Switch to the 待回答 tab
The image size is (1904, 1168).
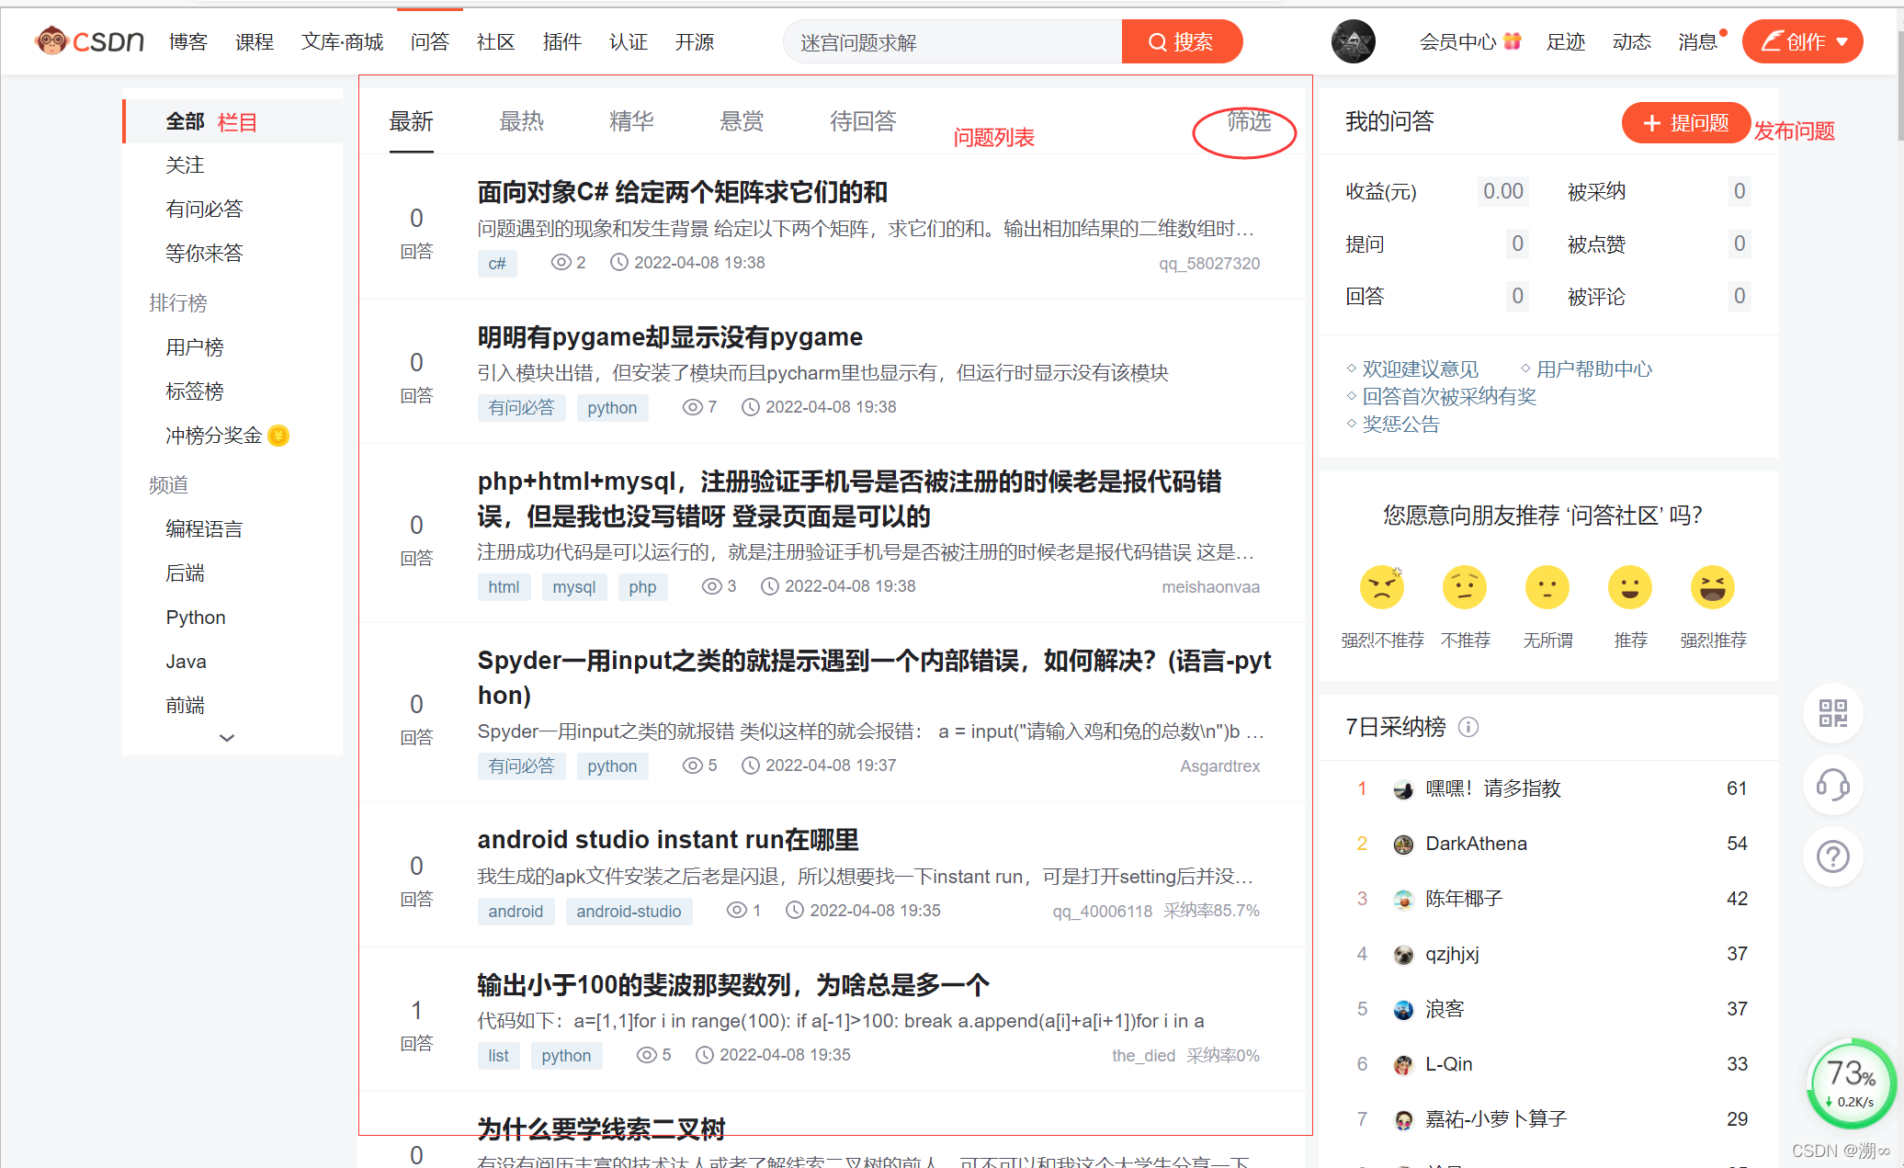tap(862, 121)
